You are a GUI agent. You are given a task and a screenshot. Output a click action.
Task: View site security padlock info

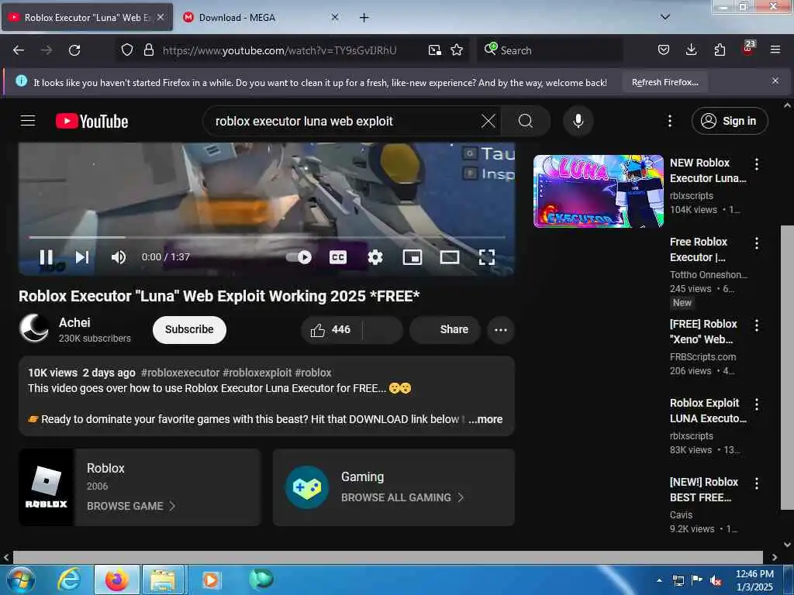148,50
